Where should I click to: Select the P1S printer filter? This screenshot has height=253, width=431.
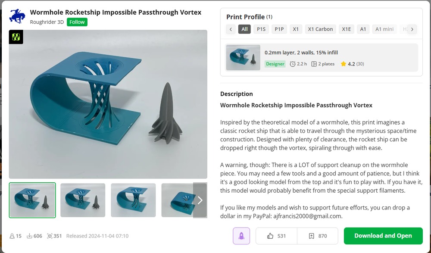click(x=261, y=29)
